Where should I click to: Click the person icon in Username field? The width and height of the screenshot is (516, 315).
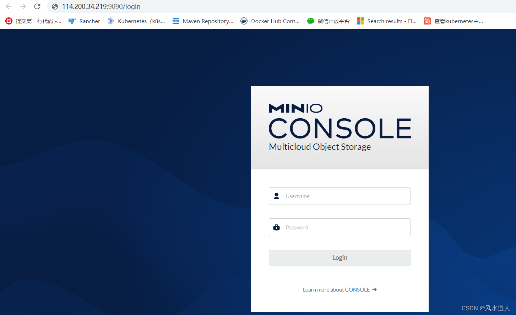[277, 196]
